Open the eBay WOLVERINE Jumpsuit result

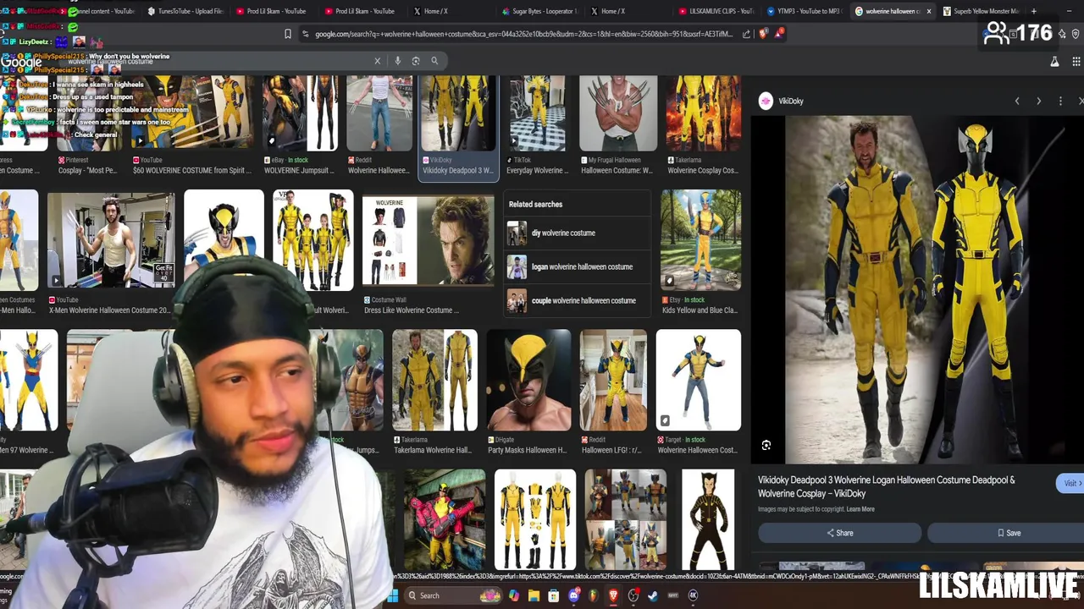[x=300, y=124]
